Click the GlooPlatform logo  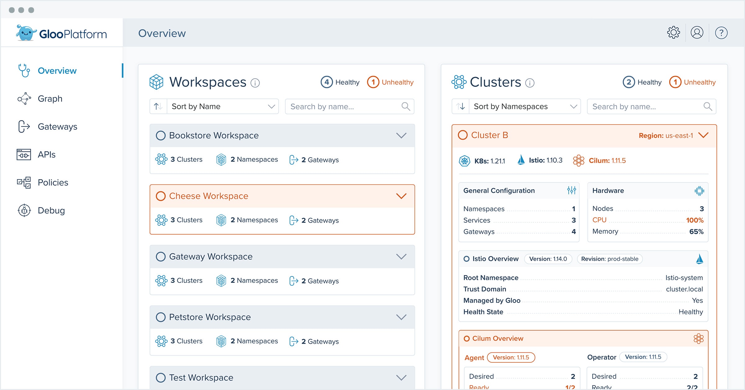coord(61,33)
